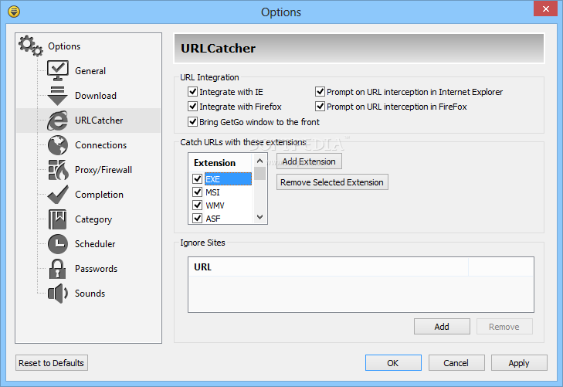
Task: Click the extension list scroll up arrow
Action: [x=260, y=161]
